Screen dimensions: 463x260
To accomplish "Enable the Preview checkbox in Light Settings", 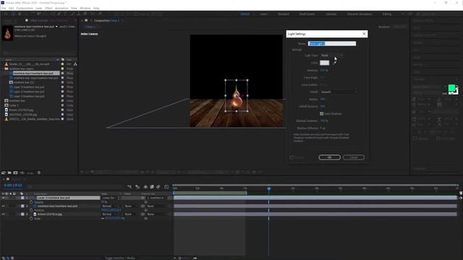I will tap(292, 157).
